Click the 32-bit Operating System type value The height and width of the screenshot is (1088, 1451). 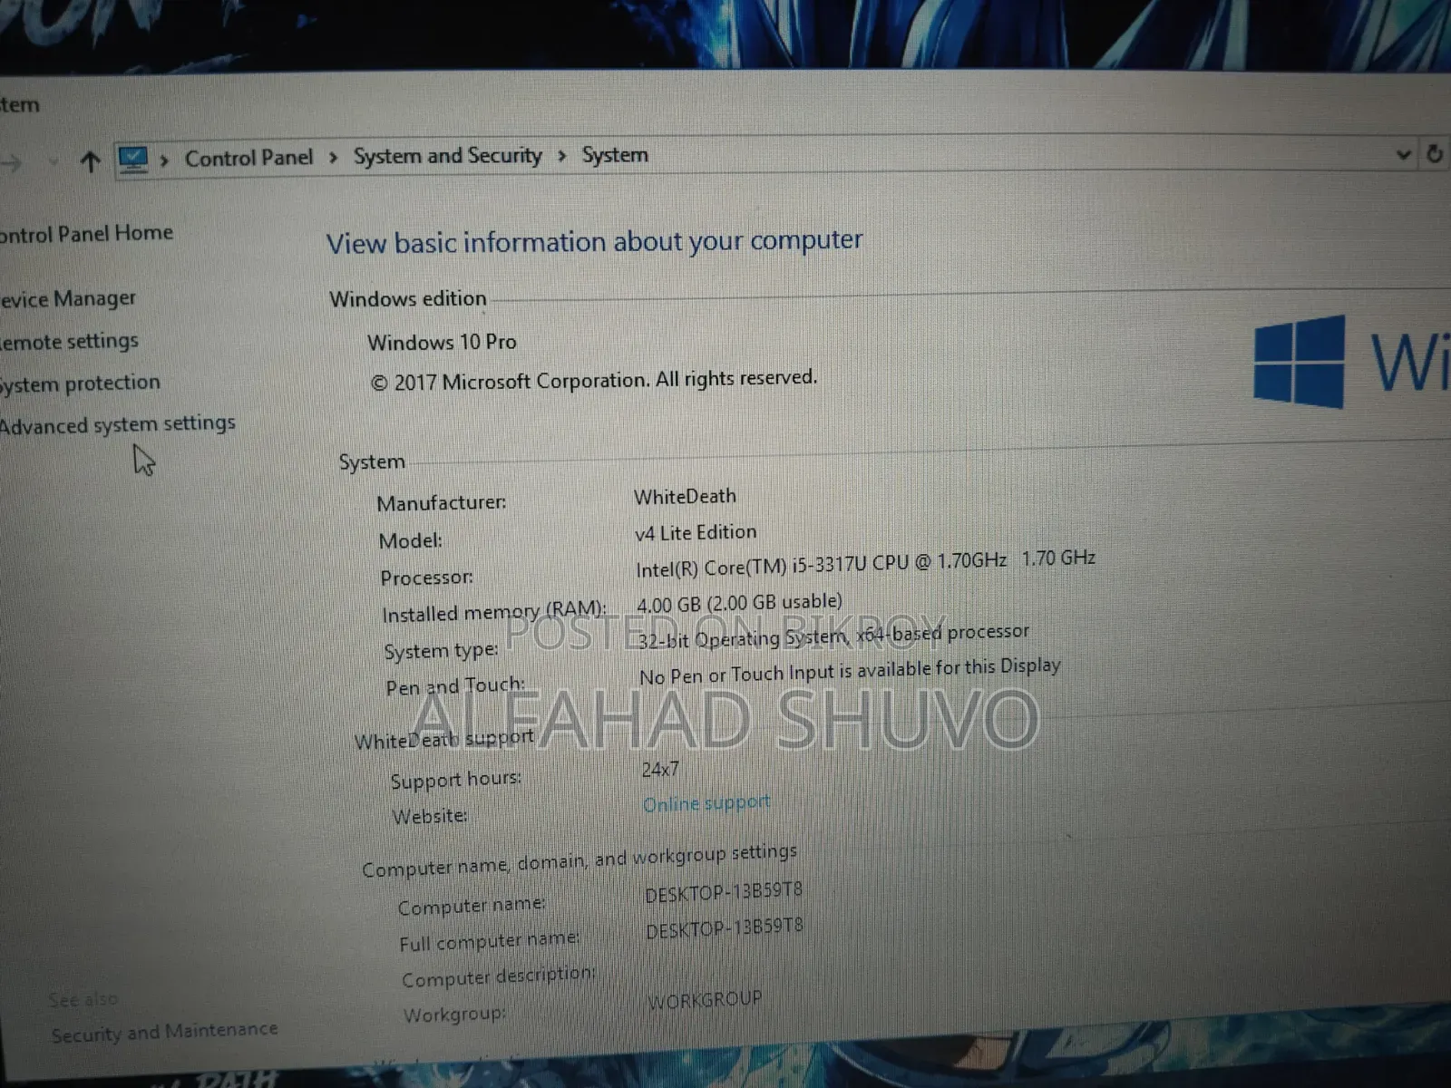[833, 636]
